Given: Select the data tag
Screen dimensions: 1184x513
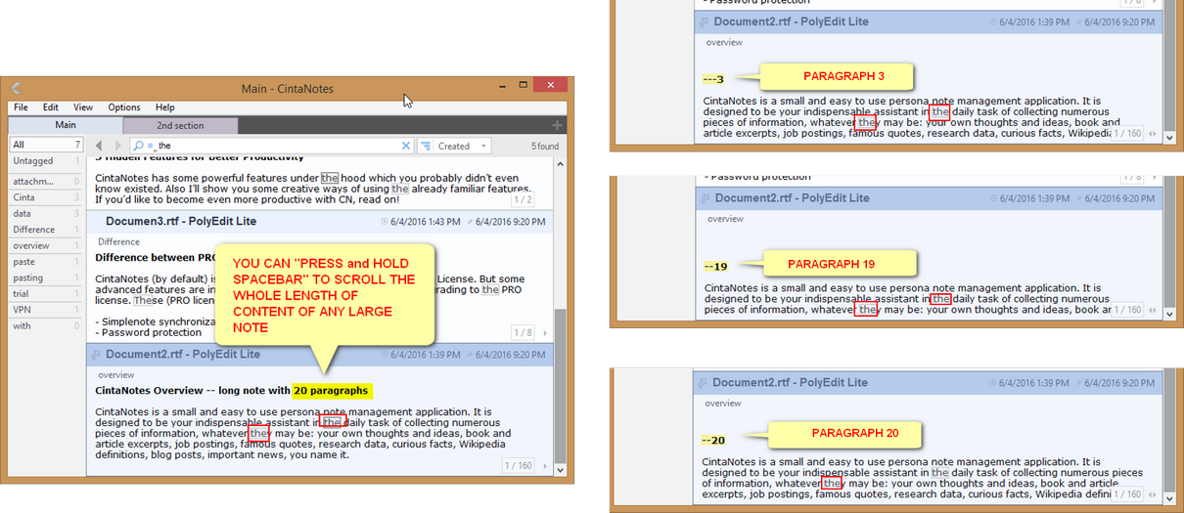Looking at the screenshot, I should (46, 213).
